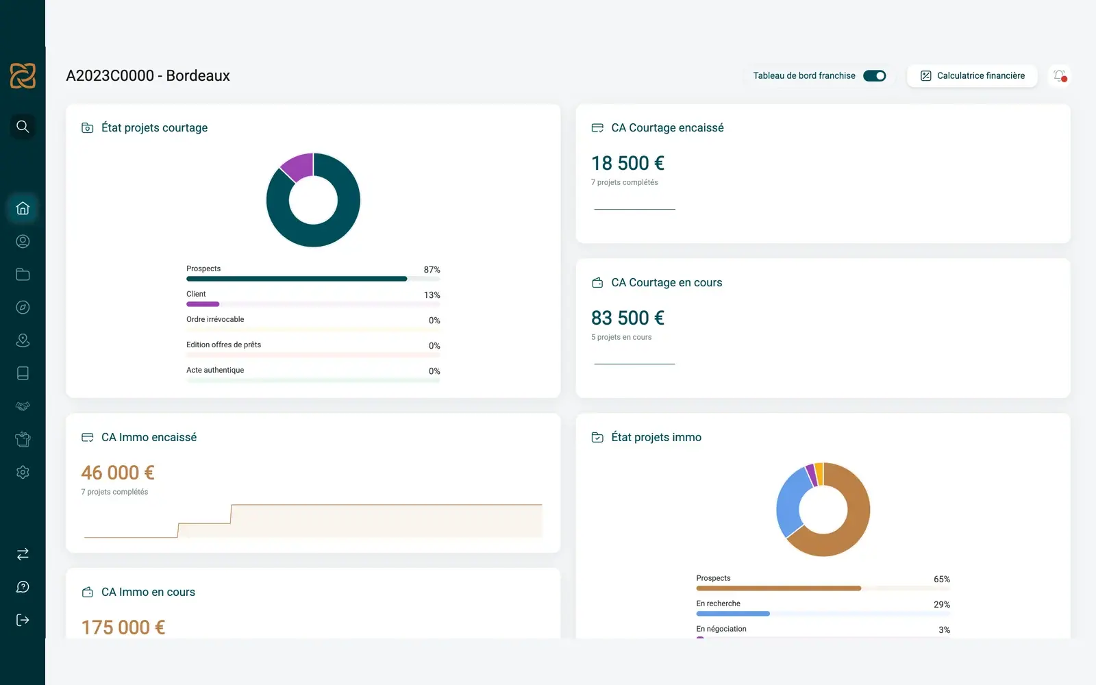
Task: Open the handshake icon in the sidebar
Action: (23, 406)
